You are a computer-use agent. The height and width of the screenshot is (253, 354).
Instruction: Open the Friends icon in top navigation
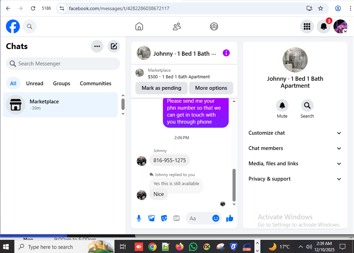pos(177,26)
